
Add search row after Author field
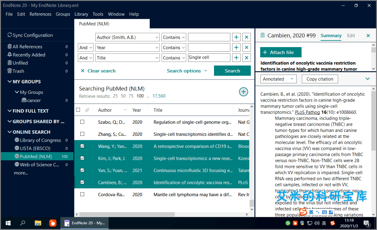click(x=236, y=37)
